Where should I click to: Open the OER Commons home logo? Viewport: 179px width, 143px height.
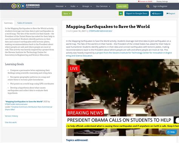point(26,6)
